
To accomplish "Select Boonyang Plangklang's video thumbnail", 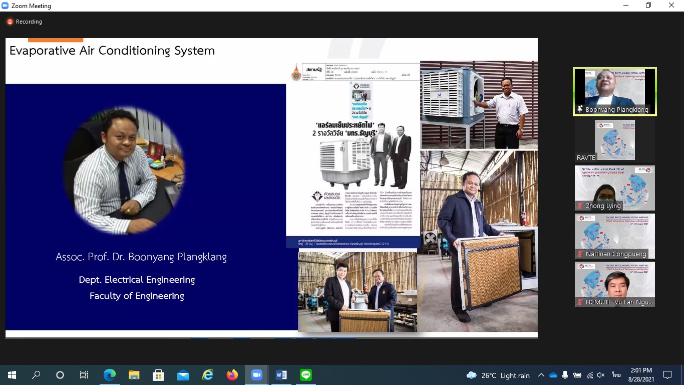I will pyautogui.click(x=615, y=92).
